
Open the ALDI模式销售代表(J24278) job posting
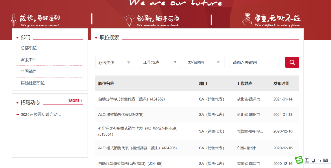[120, 115]
